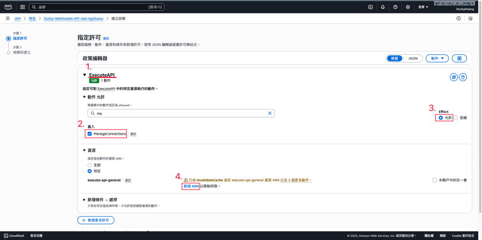Open the info panel icon in breadcrumb bar
Image resolution: width=482 pixels, height=240 pixels.
[x=458, y=18]
